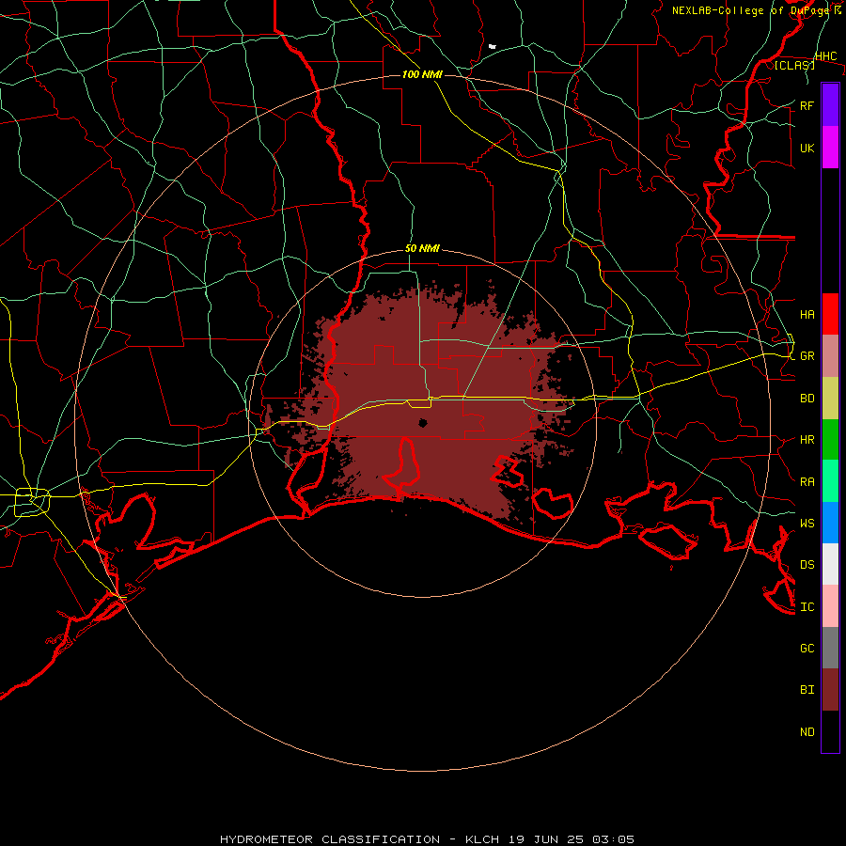Image resolution: width=846 pixels, height=846 pixels.
Task: Click the 50 NMI range ring label
Action: click(422, 248)
